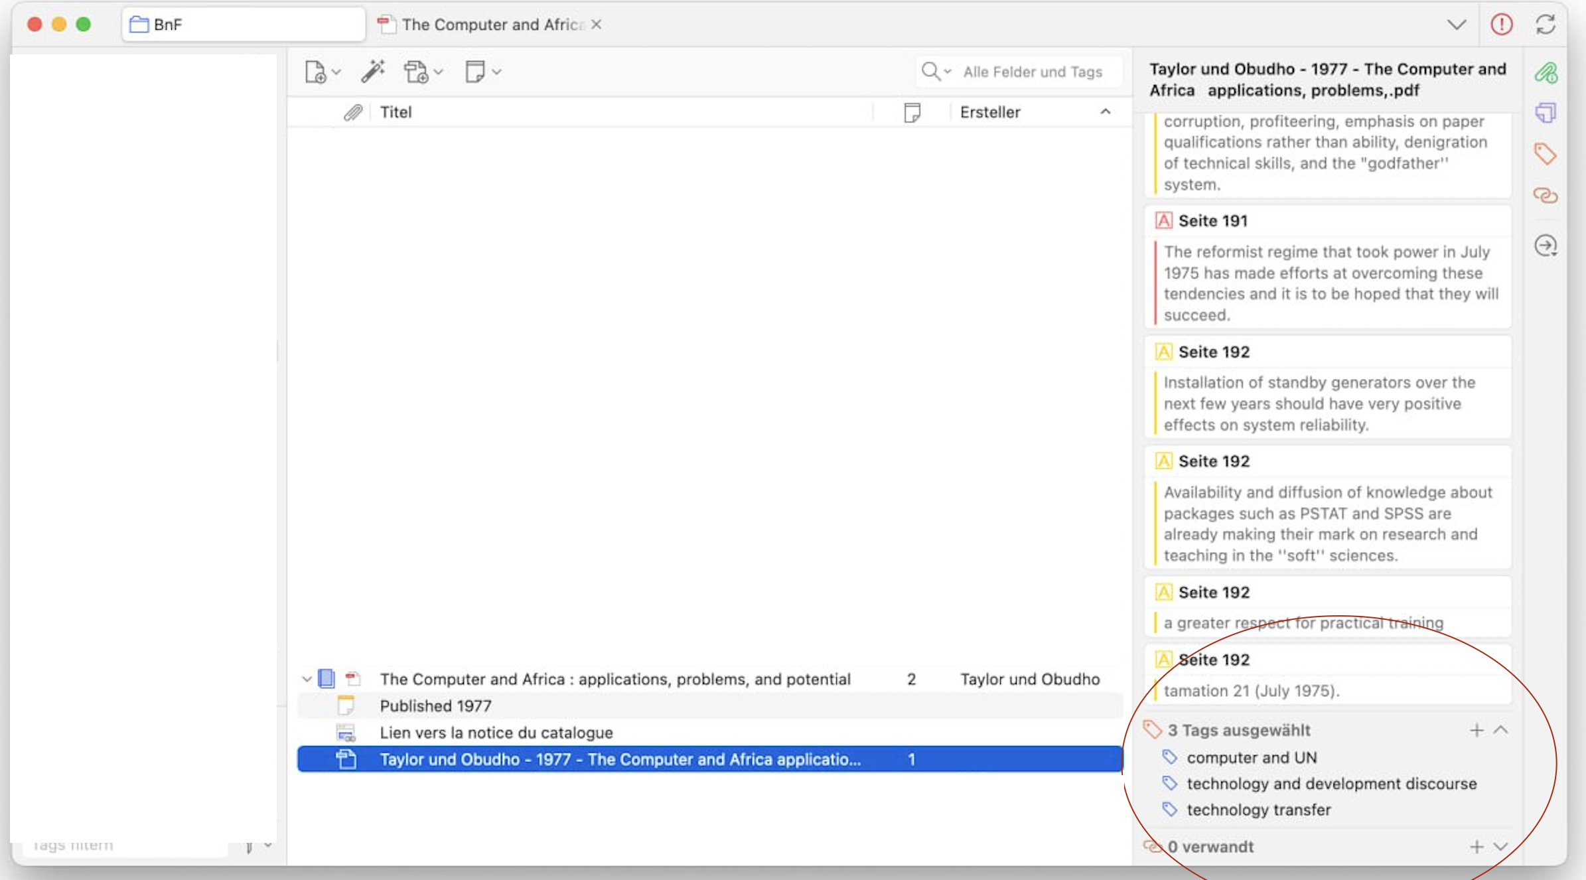
Task: Click the new item document-plus icon
Action: [x=316, y=72]
